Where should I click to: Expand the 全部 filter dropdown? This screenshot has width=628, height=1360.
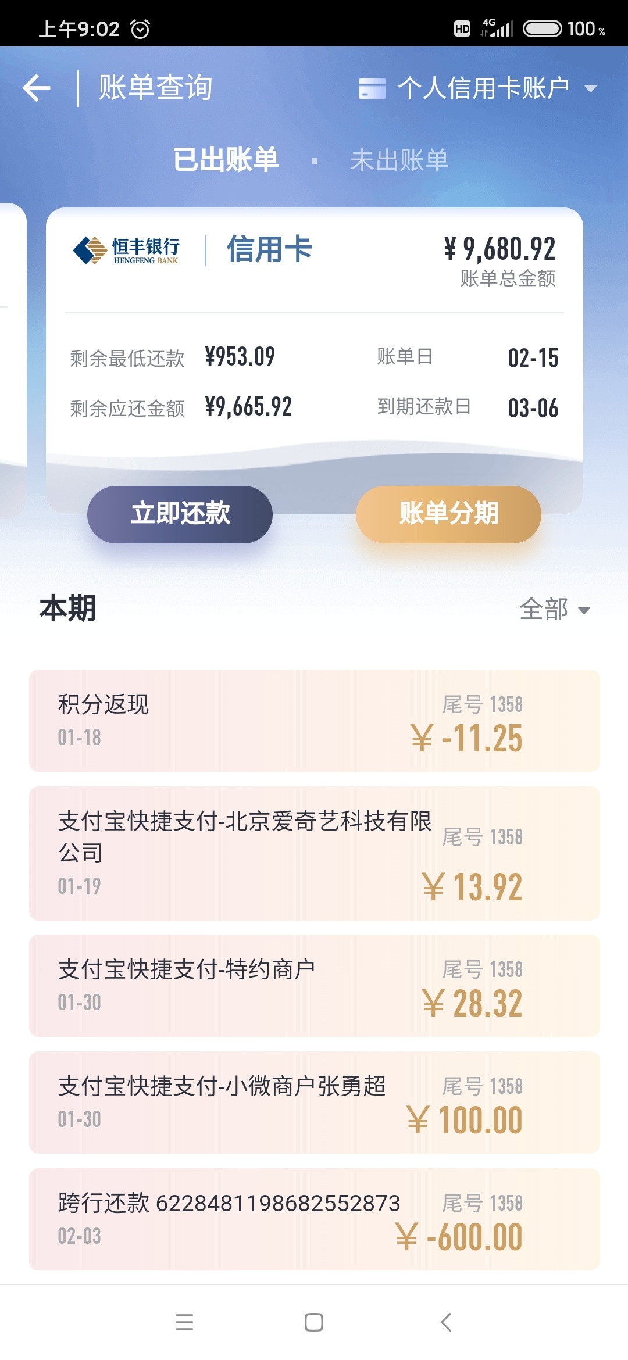555,609
